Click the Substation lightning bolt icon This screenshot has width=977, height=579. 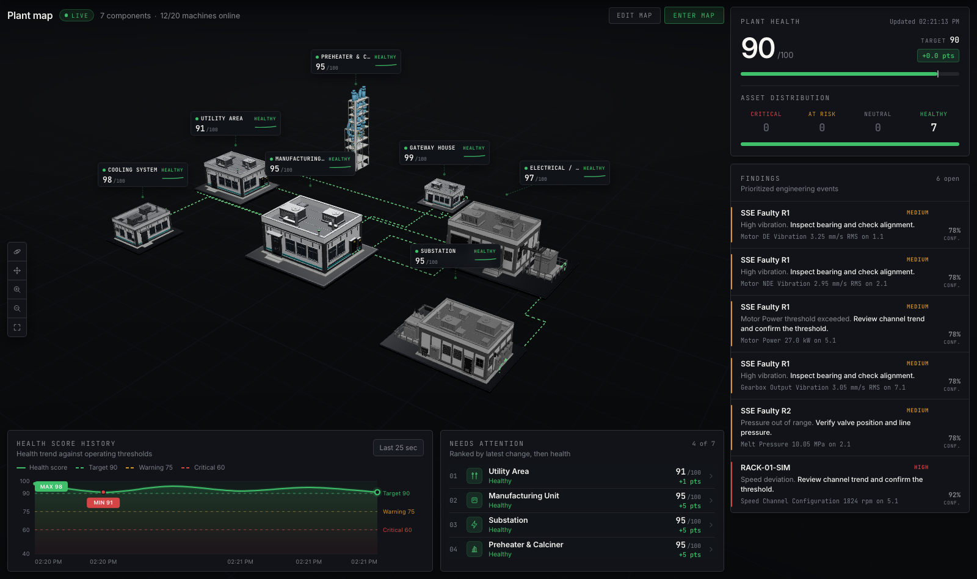(474, 525)
